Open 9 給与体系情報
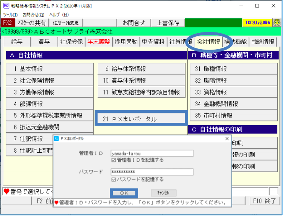Screen dimensions: 285x216 (x=142, y=69)
